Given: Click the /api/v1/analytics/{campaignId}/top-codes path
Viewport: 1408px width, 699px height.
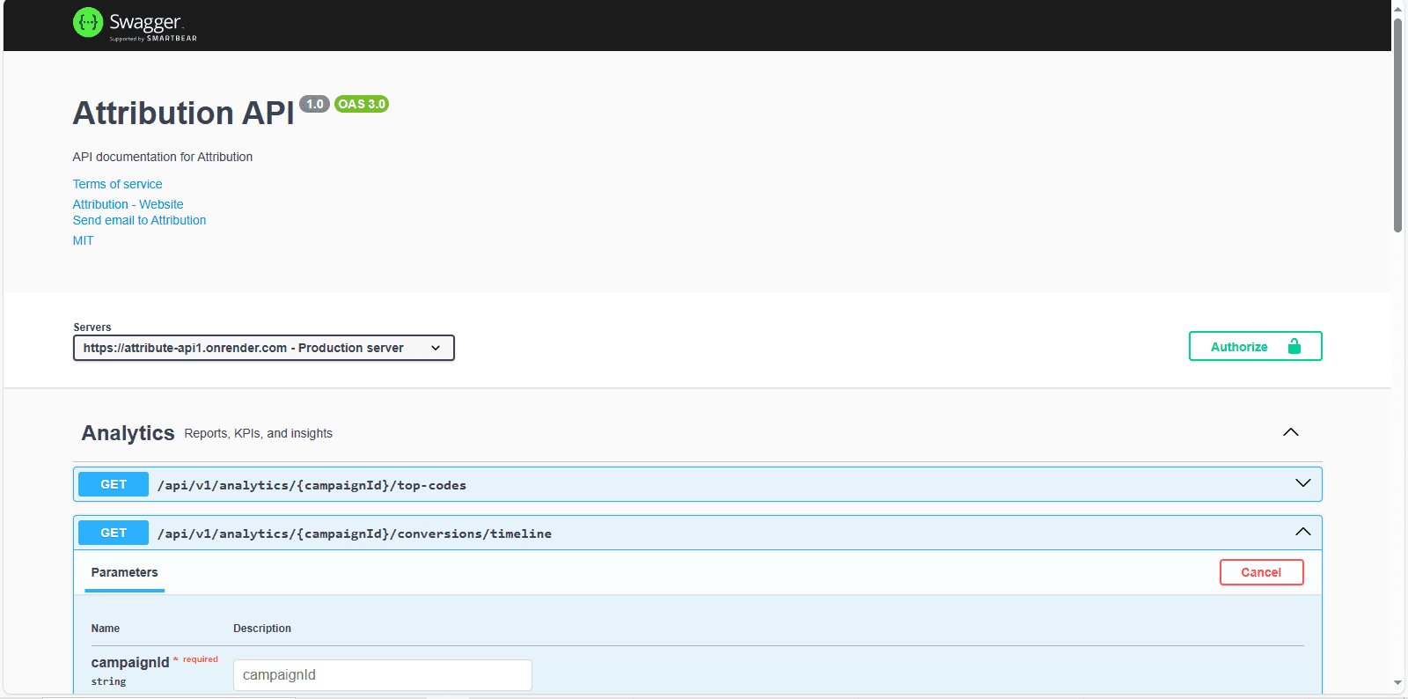Looking at the screenshot, I should pyautogui.click(x=312, y=485).
